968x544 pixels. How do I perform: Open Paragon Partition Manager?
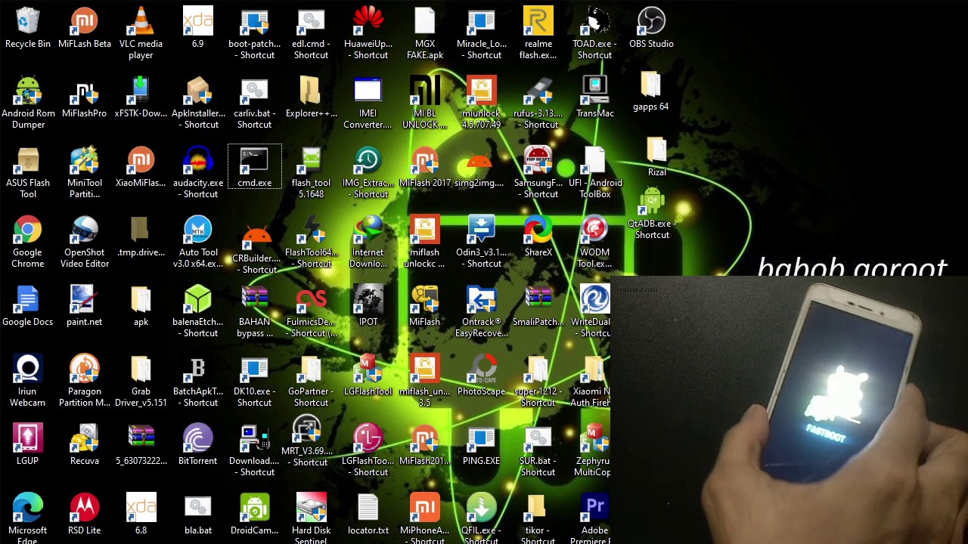(84, 369)
